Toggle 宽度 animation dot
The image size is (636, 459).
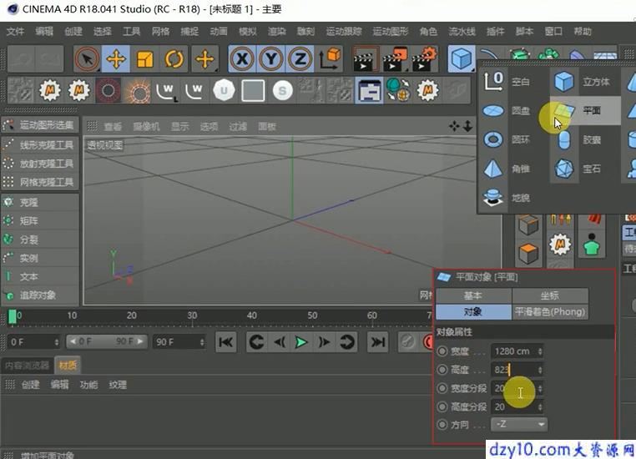tap(442, 351)
